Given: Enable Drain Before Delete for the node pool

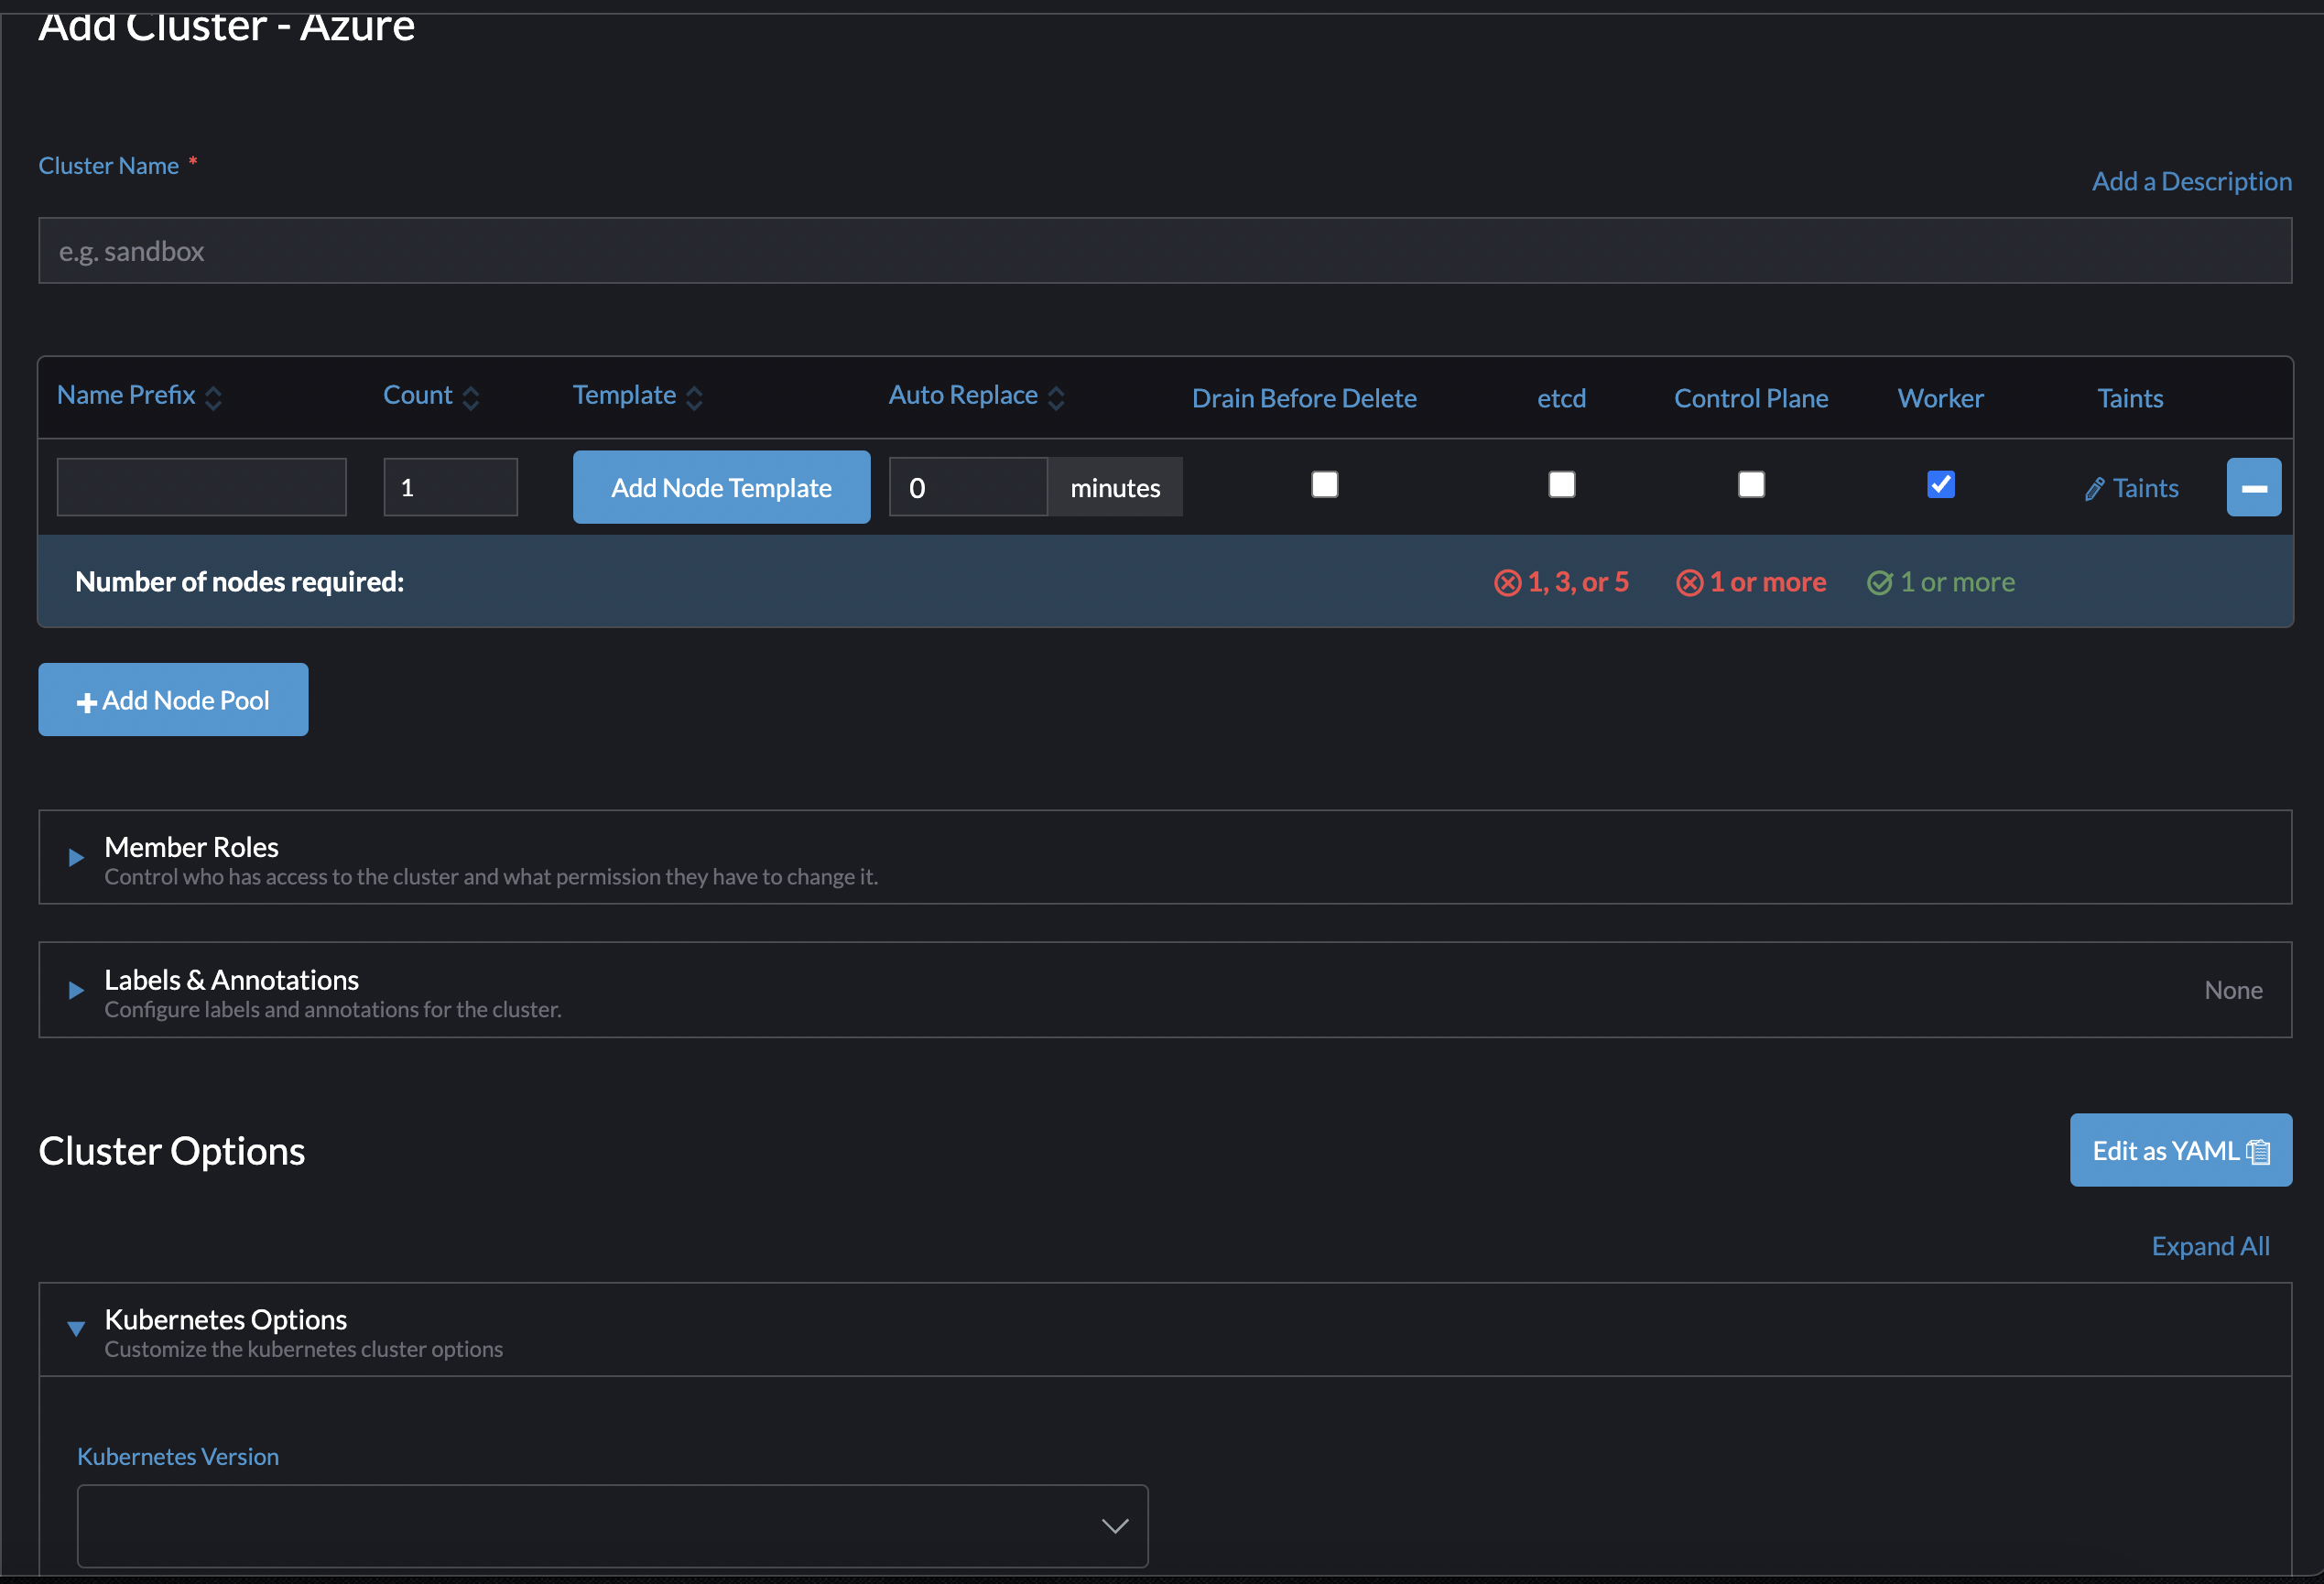Looking at the screenshot, I should click(x=1325, y=484).
